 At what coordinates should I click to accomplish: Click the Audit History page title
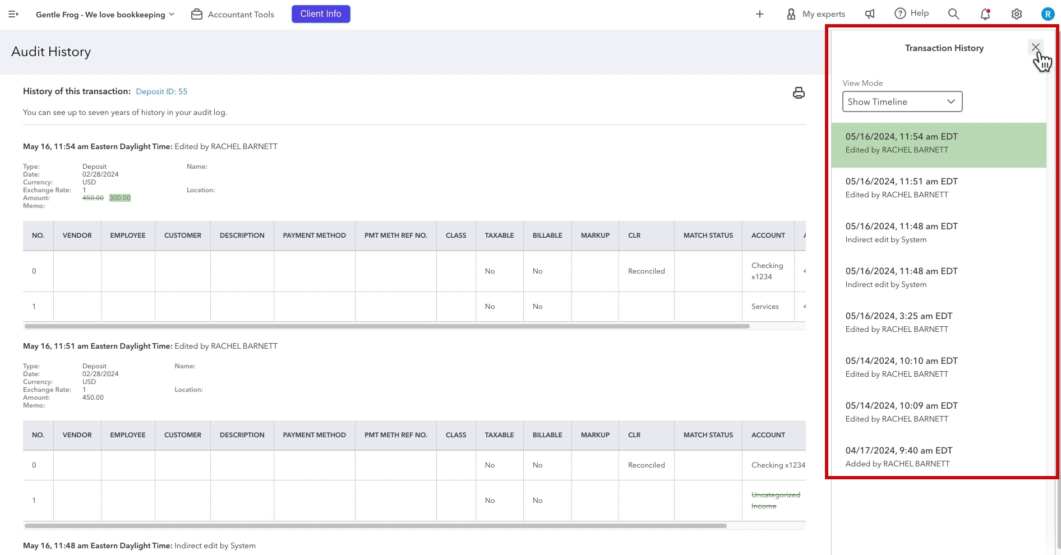pyautogui.click(x=51, y=52)
